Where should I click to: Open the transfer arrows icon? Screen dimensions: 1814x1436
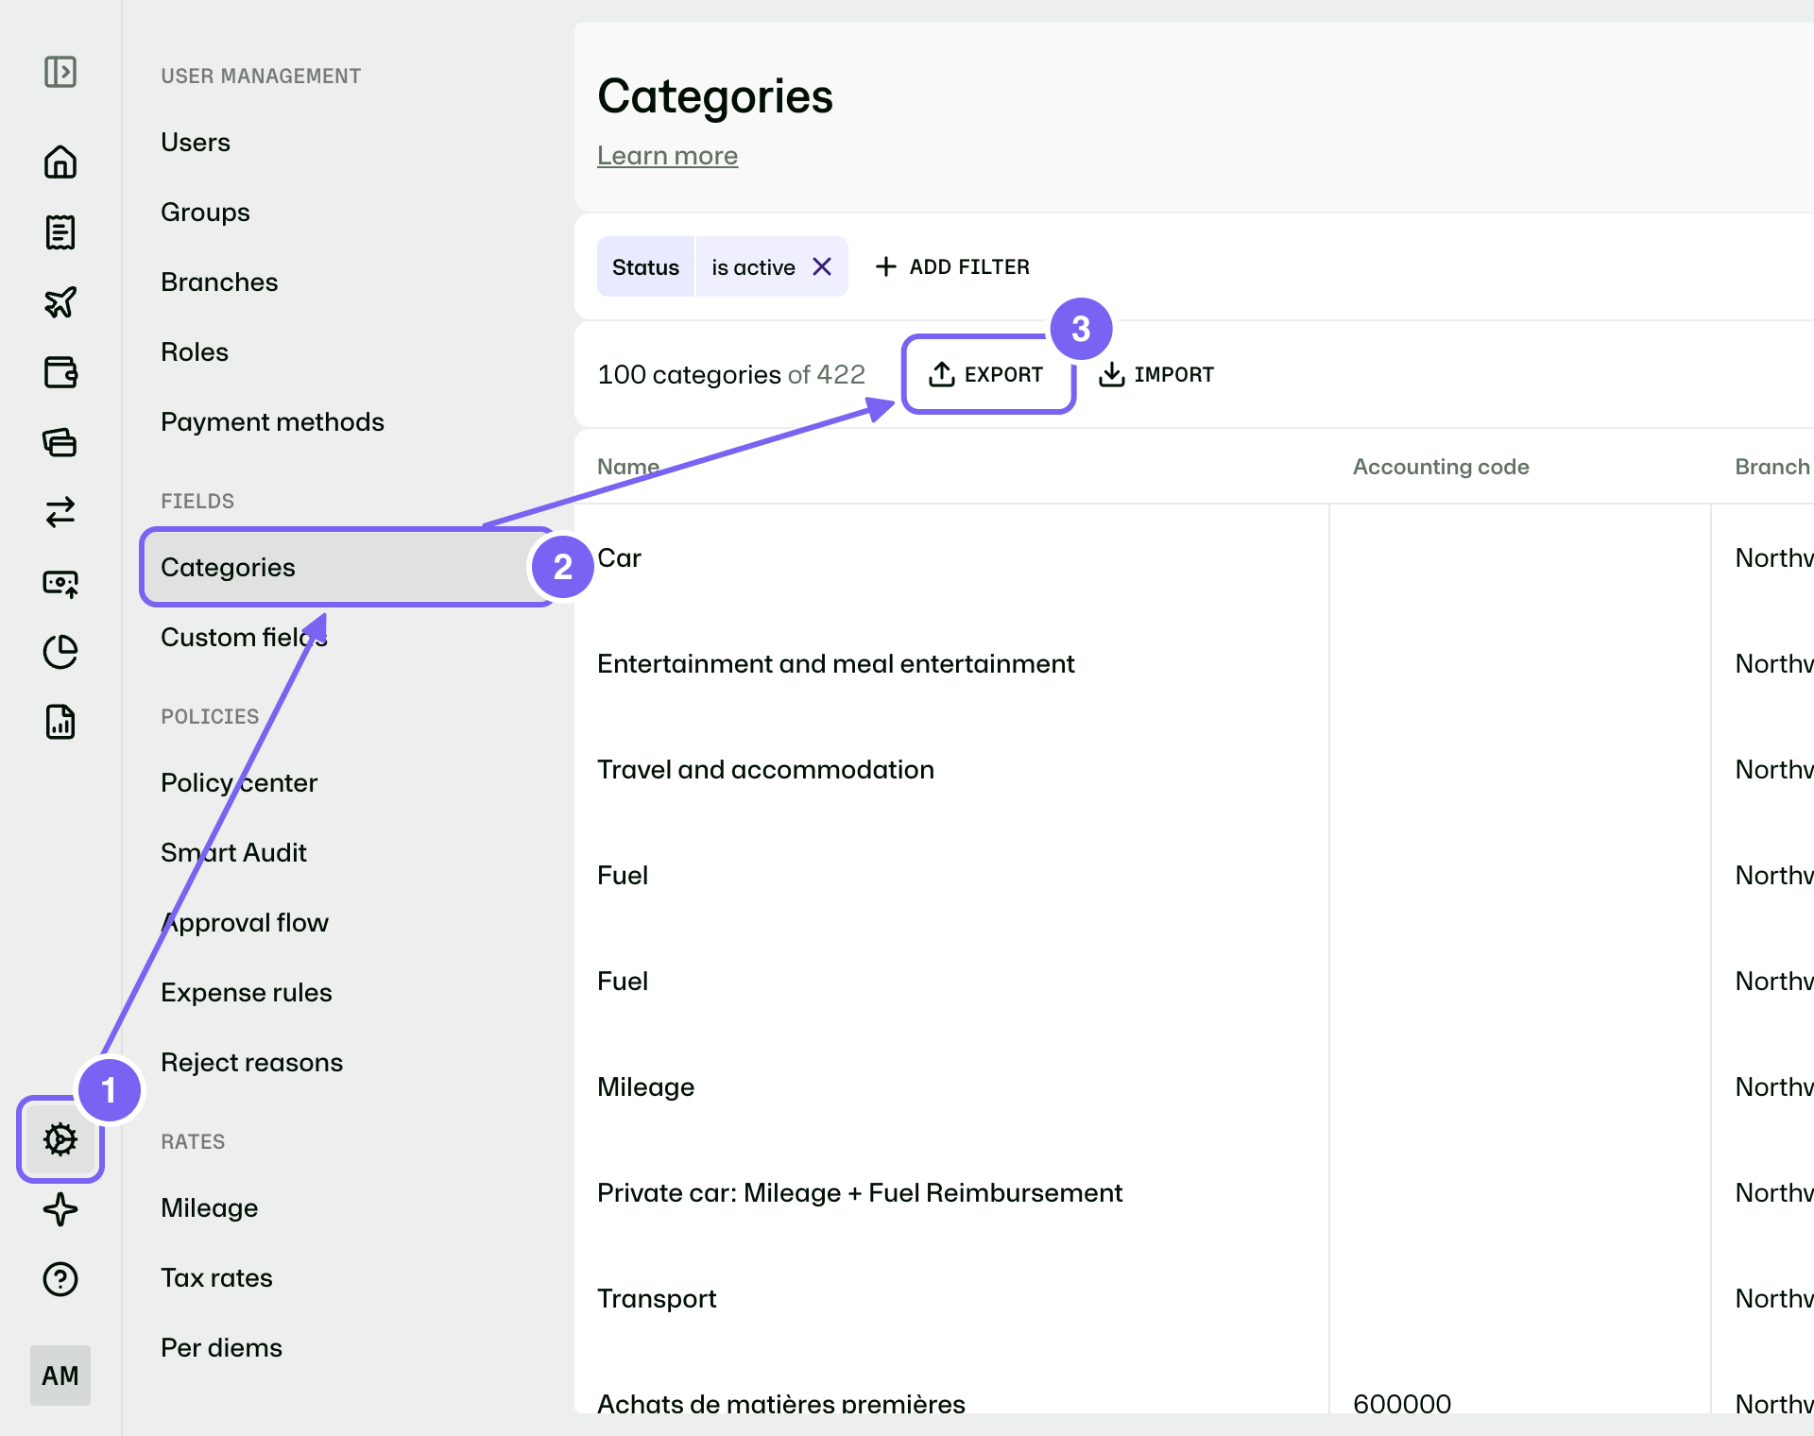60,512
